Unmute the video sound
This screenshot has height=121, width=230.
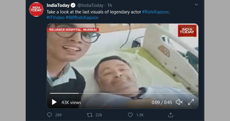pos(179,102)
